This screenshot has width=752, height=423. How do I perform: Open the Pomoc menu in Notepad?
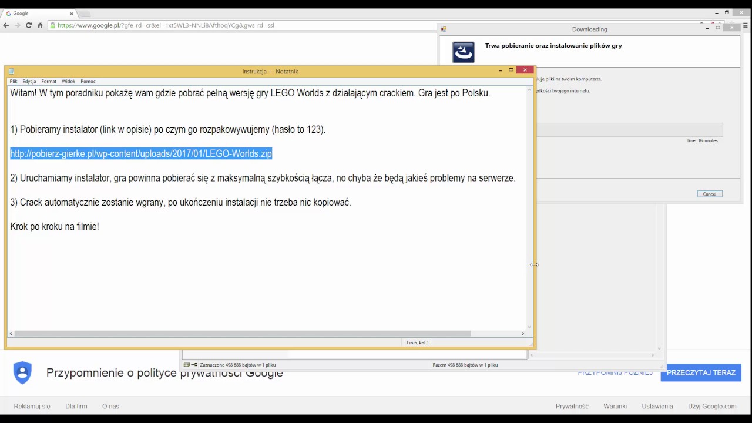point(88,82)
